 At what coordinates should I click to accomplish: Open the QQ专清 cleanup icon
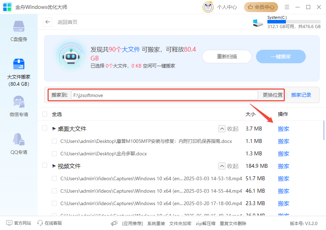[x=19, y=139]
